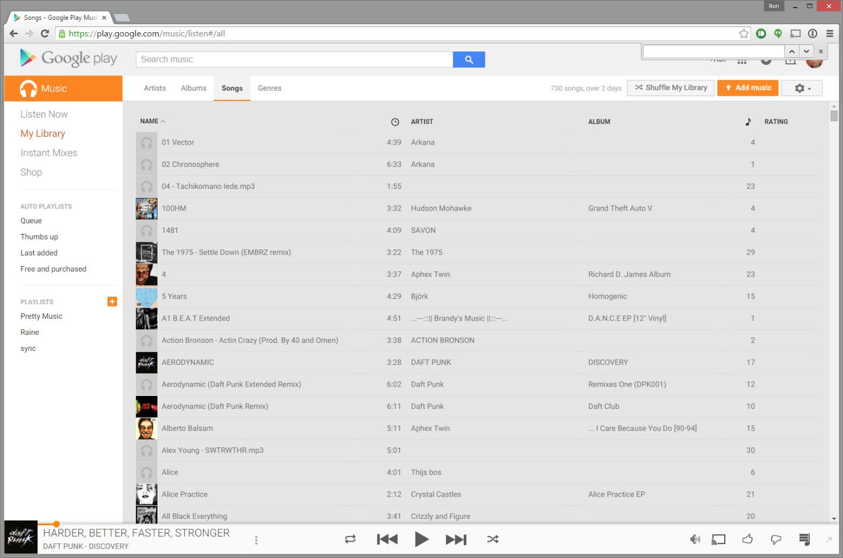The image size is (843, 558).
Task: Select the Alice Practice song row
Action: 477,494
